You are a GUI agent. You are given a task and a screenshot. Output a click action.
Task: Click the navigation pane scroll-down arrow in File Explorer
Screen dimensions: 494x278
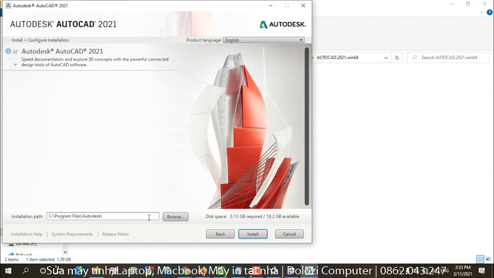point(65,252)
